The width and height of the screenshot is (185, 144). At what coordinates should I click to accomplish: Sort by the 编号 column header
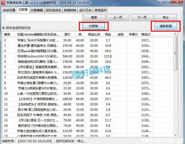click(x=9, y=35)
